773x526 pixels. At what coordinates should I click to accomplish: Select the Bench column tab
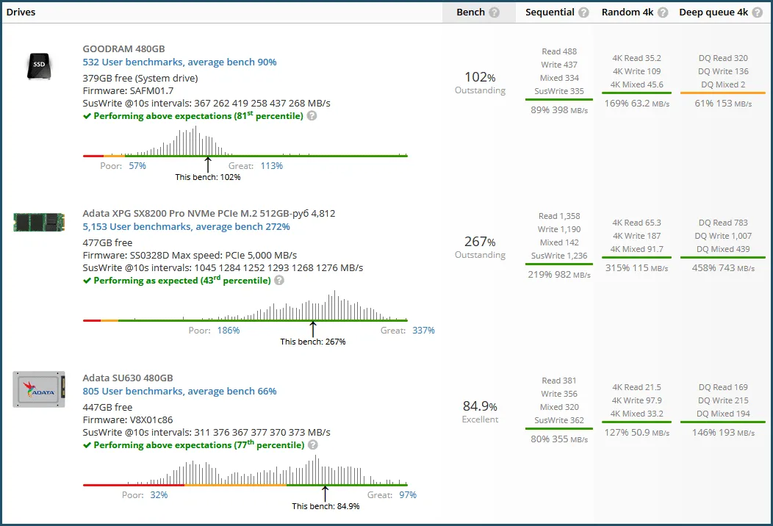(x=478, y=12)
